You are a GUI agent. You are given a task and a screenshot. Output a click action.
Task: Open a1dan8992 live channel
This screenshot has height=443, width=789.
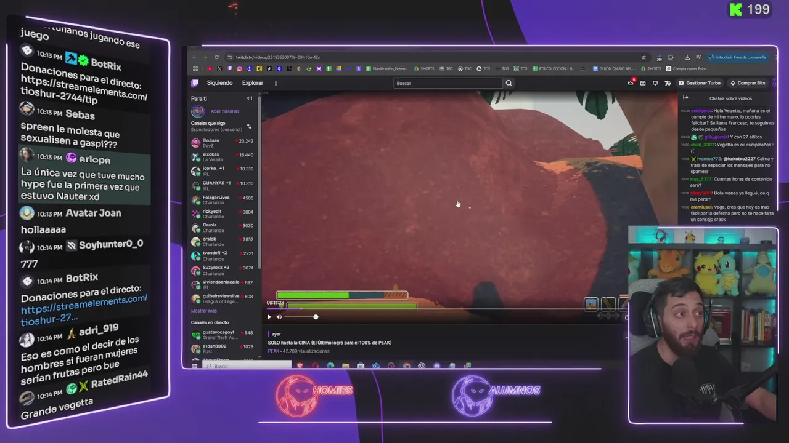[222, 349]
